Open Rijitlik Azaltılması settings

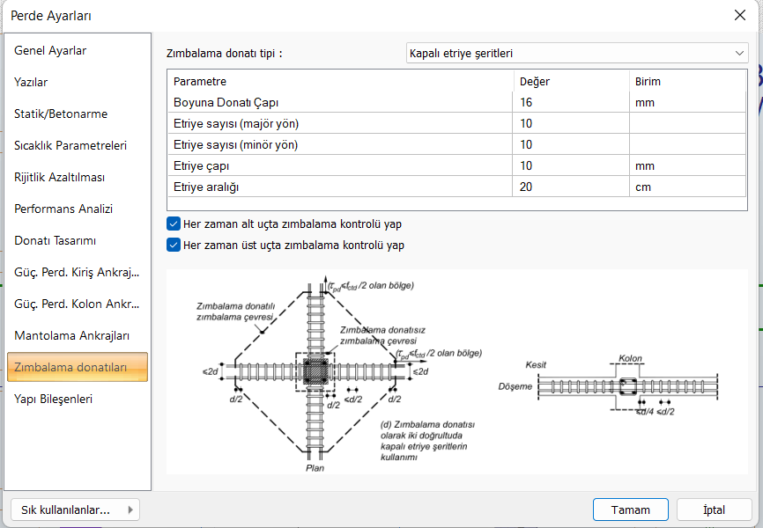60,178
